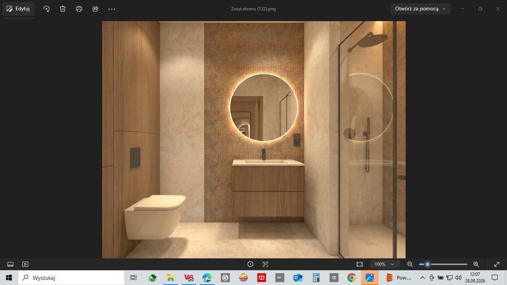Expand the Otwórz za pomocą dropdown
Viewport: 507px width, 285px height.
tap(420, 9)
